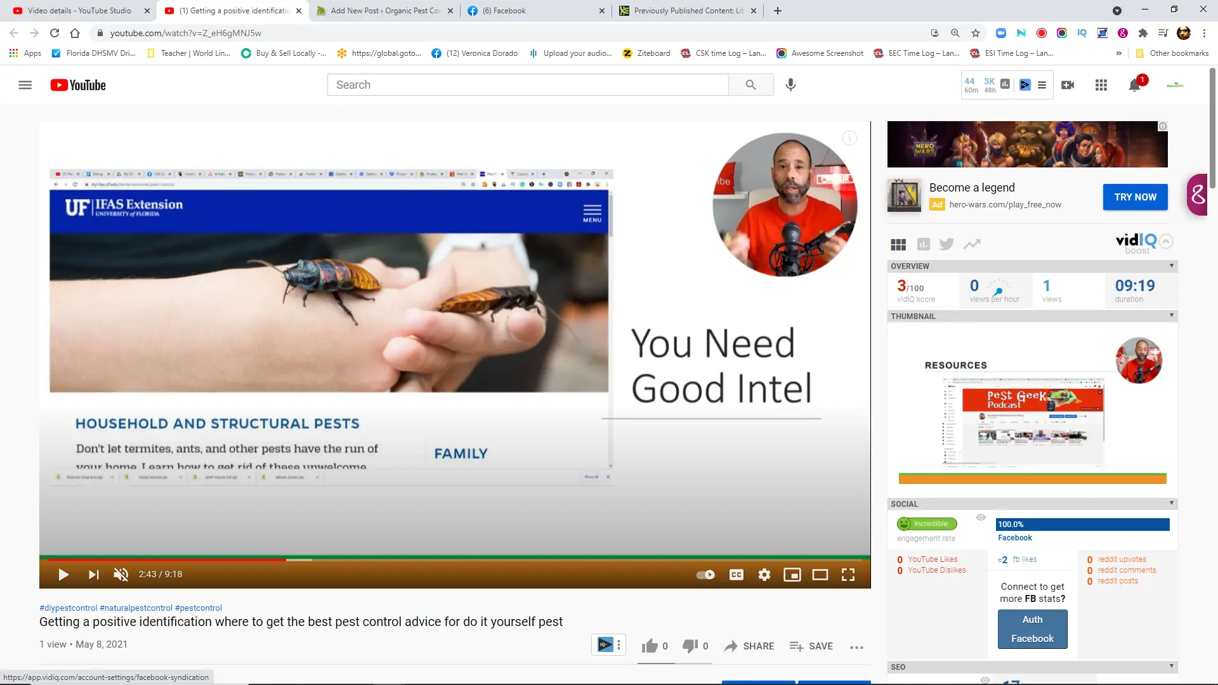The width and height of the screenshot is (1218, 685).
Task: Toggle the autoplay switch in player
Action: [705, 575]
